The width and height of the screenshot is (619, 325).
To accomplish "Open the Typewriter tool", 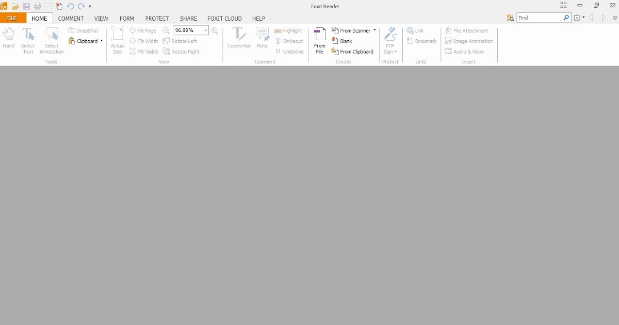I will (x=238, y=39).
